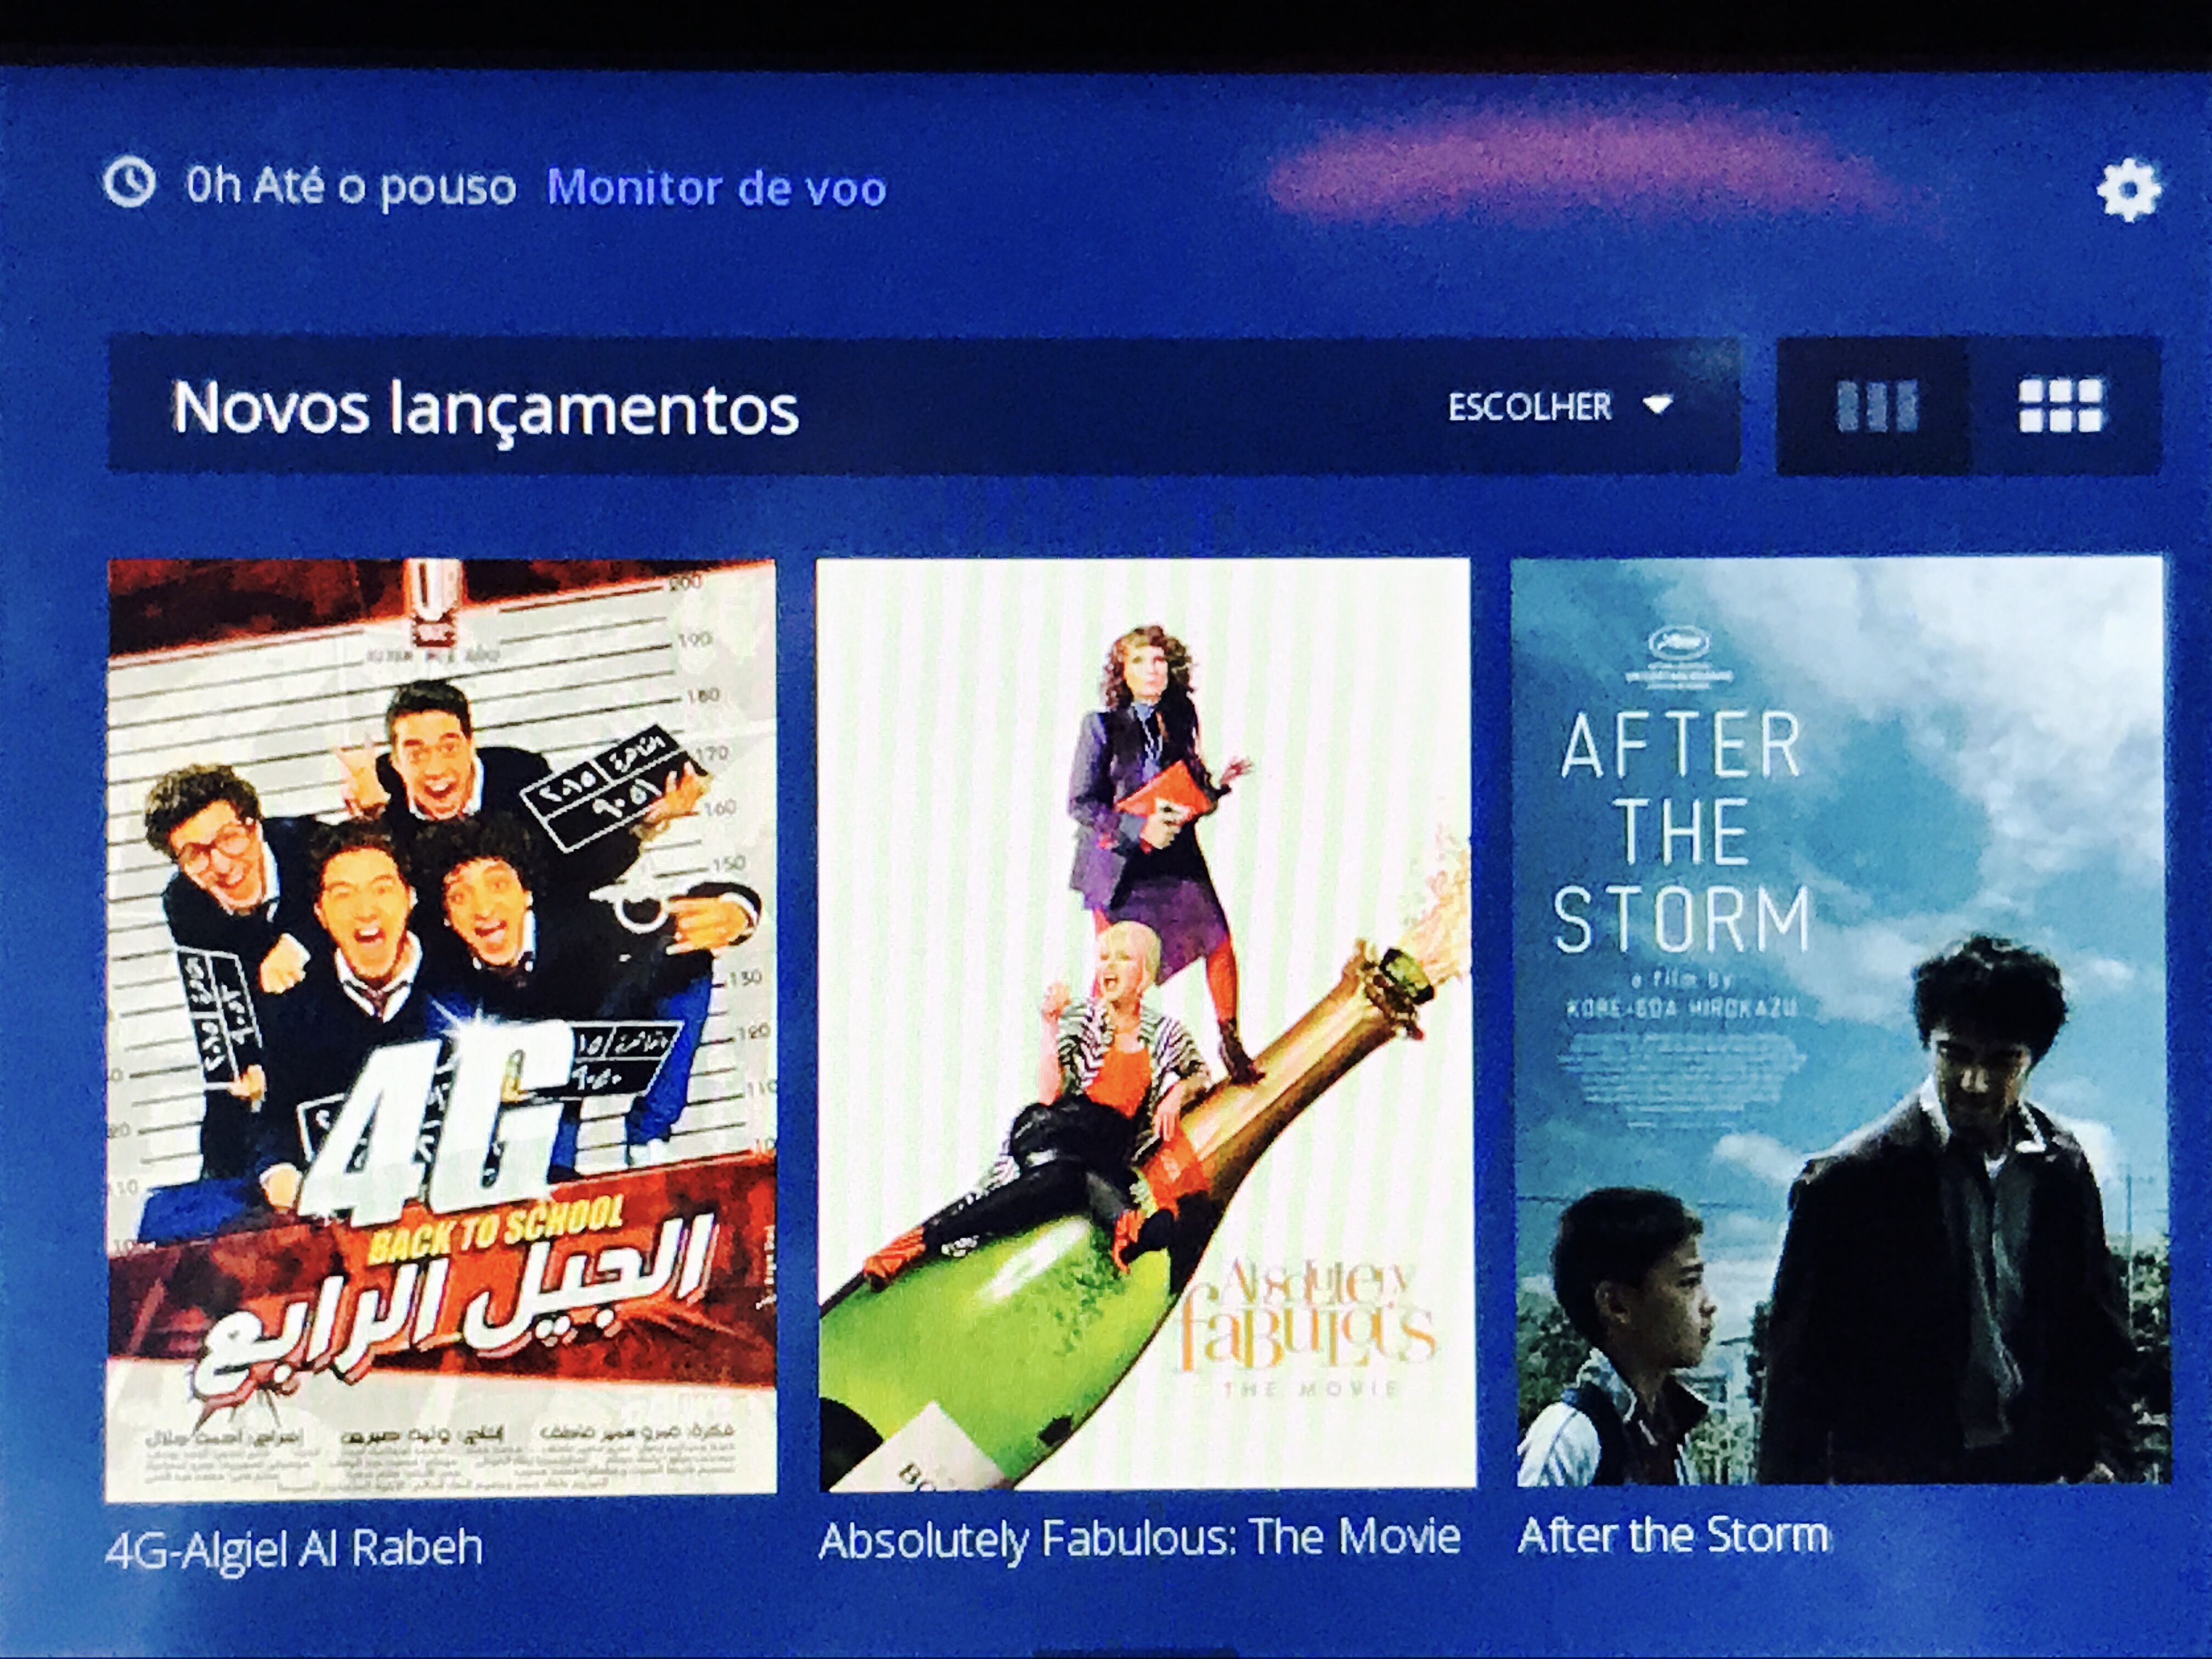Click the clock icon beside time to landing
Viewport: 2212px width, 1659px height.
[x=130, y=183]
